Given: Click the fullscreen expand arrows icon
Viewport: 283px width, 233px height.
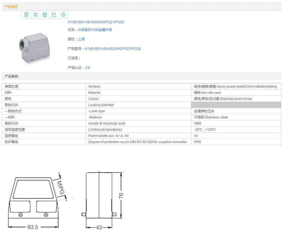Looking at the screenshot, I should [36, 15].
